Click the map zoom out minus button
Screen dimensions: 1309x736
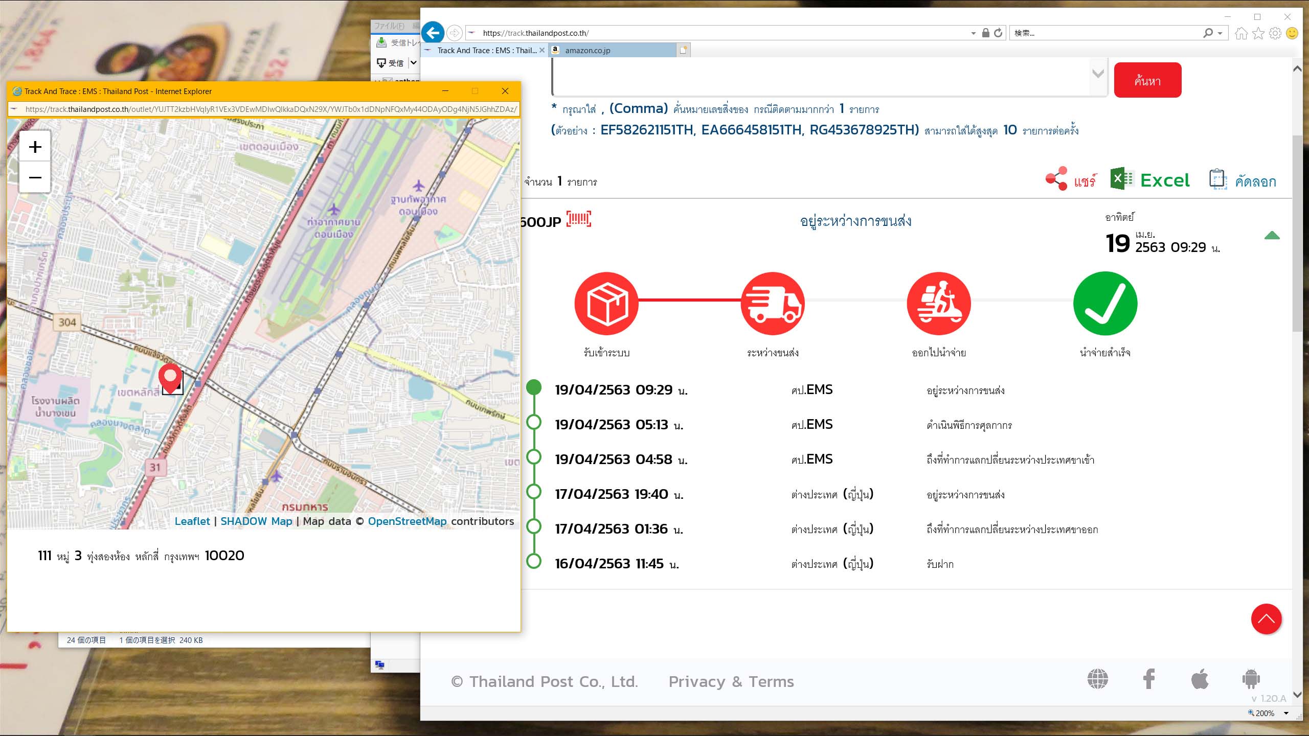tap(35, 177)
